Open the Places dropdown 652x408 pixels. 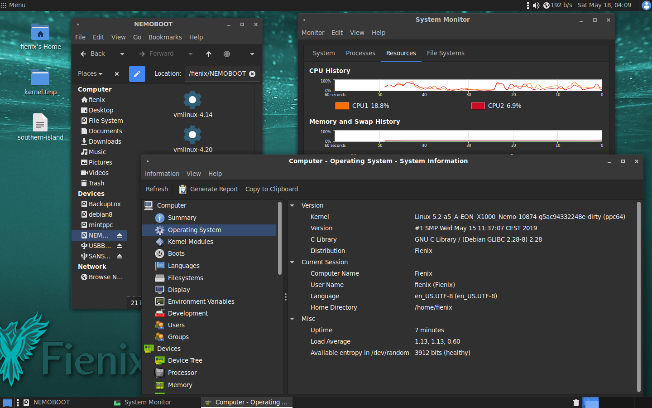(x=90, y=73)
